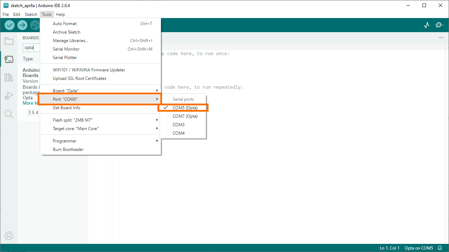Expand Flash split: "2MB M7" submenu

(101, 120)
